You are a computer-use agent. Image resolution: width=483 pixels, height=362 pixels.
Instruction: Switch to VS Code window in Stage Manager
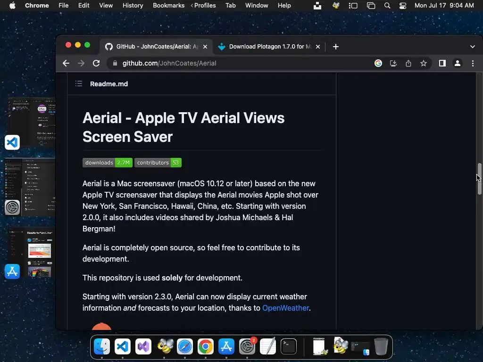tap(32, 123)
